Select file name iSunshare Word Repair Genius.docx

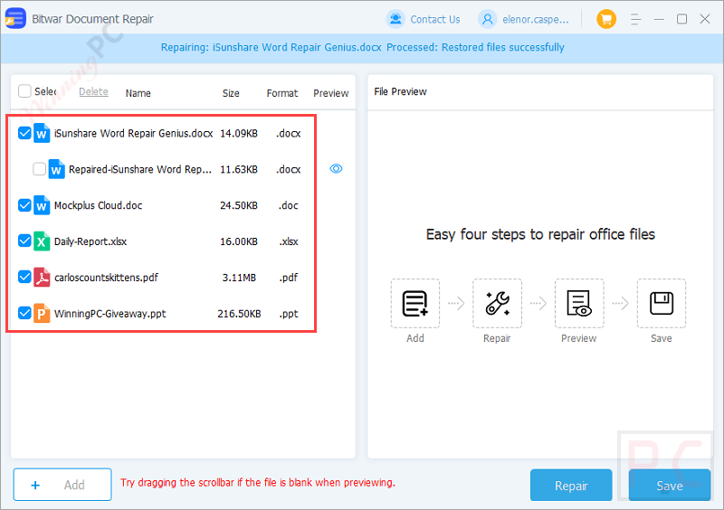coord(133,134)
